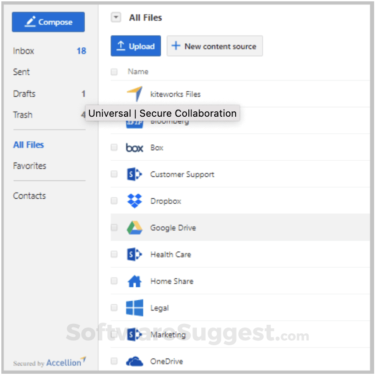Viewport: 375px width, 376px height.
Task: Open the Home Share house icon
Action: click(x=135, y=281)
